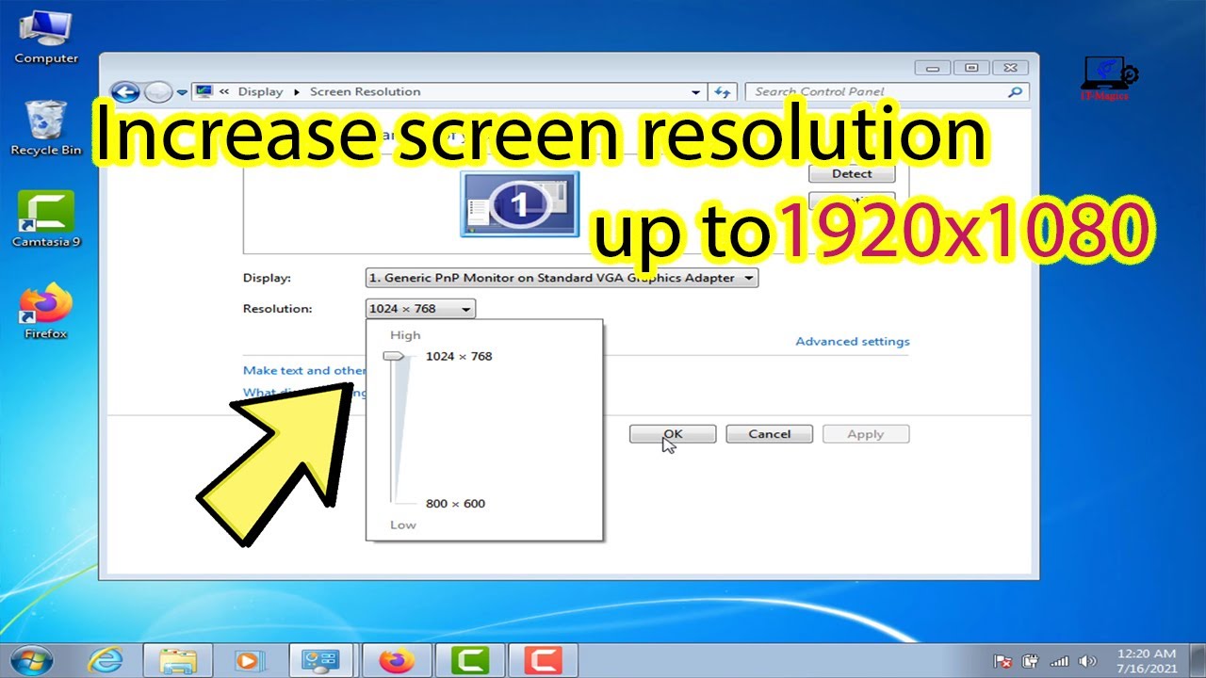
Task: Click the volume speaker tray icon
Action: [x=1086, y=661]
